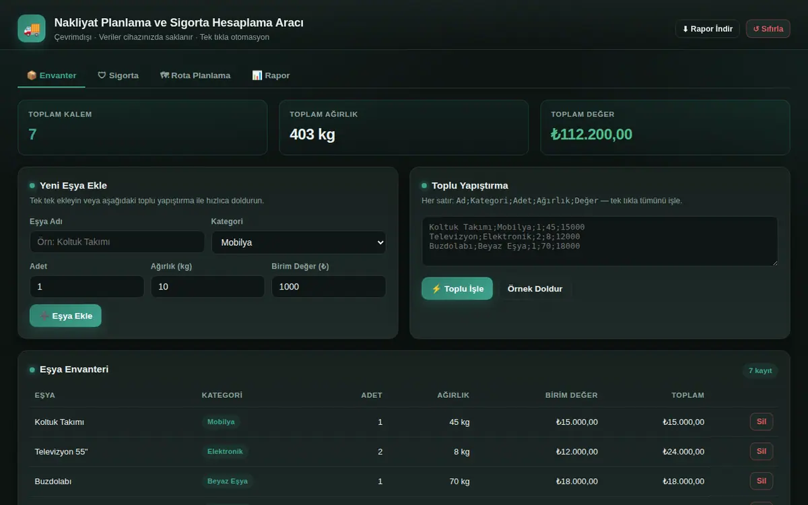Click the 7 kayıt badge

pyautogui.click(x=760, y=371)
